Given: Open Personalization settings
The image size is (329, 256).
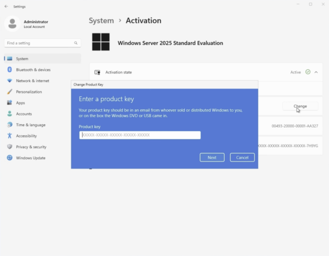Looking at the screenshot, I should click(x=42, y=92).
